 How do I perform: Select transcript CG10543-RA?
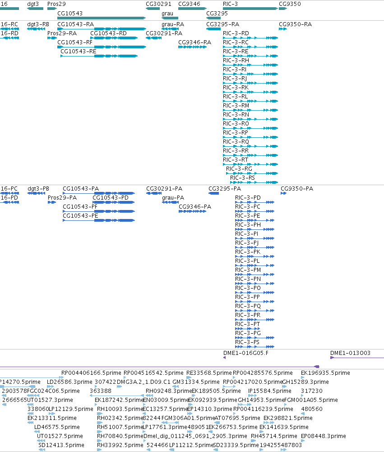tap(75, 24)
